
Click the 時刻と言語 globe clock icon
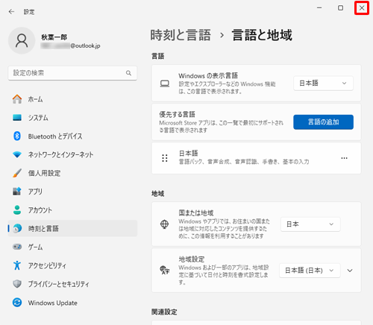pos(17,228)
